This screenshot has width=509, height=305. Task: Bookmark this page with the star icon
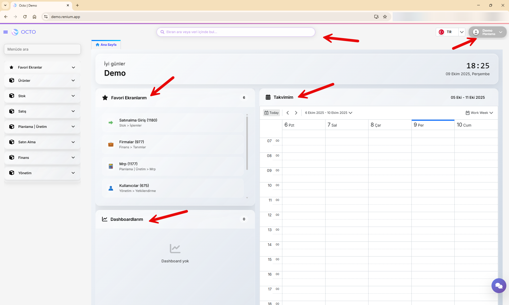tap(385, 17)
